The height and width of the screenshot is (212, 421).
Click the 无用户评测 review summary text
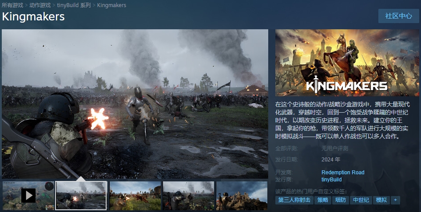335,149
